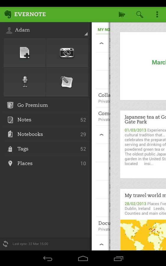Open My travel world map note
This screenshot has width=166, height=266.
[x=143, y=220]
